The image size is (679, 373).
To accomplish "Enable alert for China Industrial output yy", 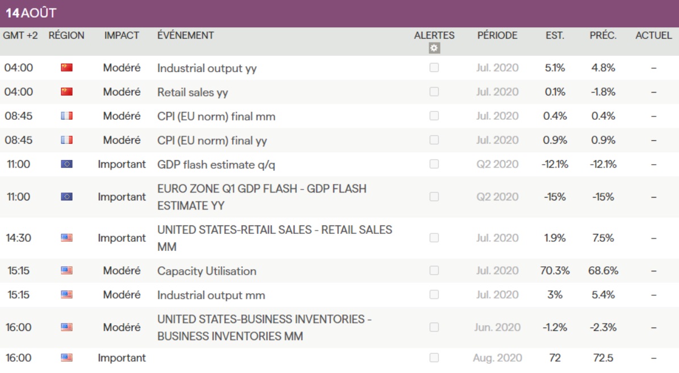I will (x=434, y=68).
